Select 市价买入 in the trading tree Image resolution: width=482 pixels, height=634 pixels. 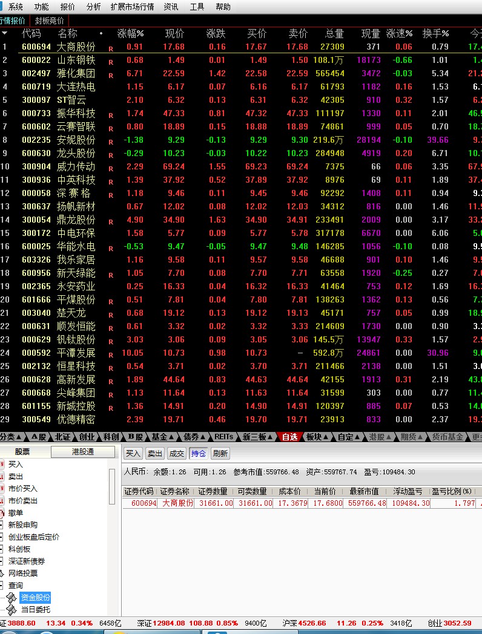coord(22,488)
